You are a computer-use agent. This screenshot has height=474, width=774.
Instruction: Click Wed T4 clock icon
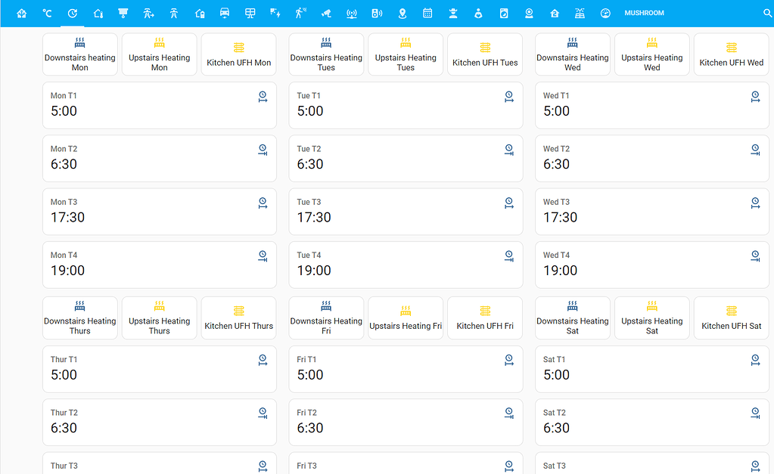pos(755,256)
